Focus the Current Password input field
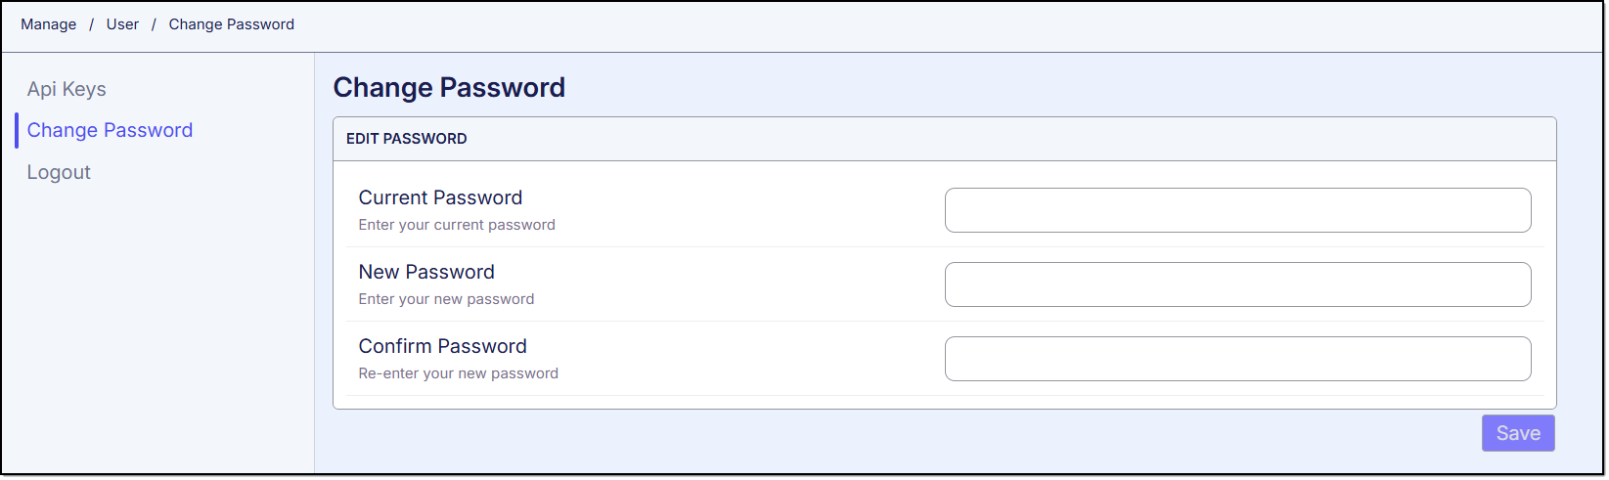Viewport: 1609px width, 480px height. (x=1237, y=210)
